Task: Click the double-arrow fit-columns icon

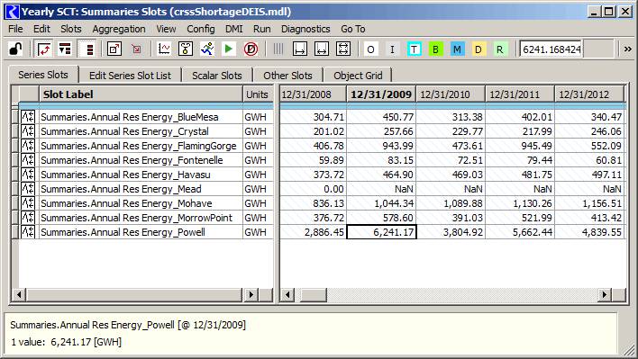Action: (322, 49)
